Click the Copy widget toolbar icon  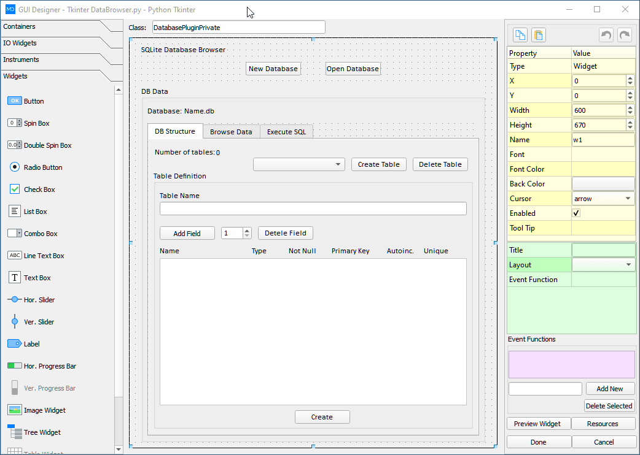520,35
